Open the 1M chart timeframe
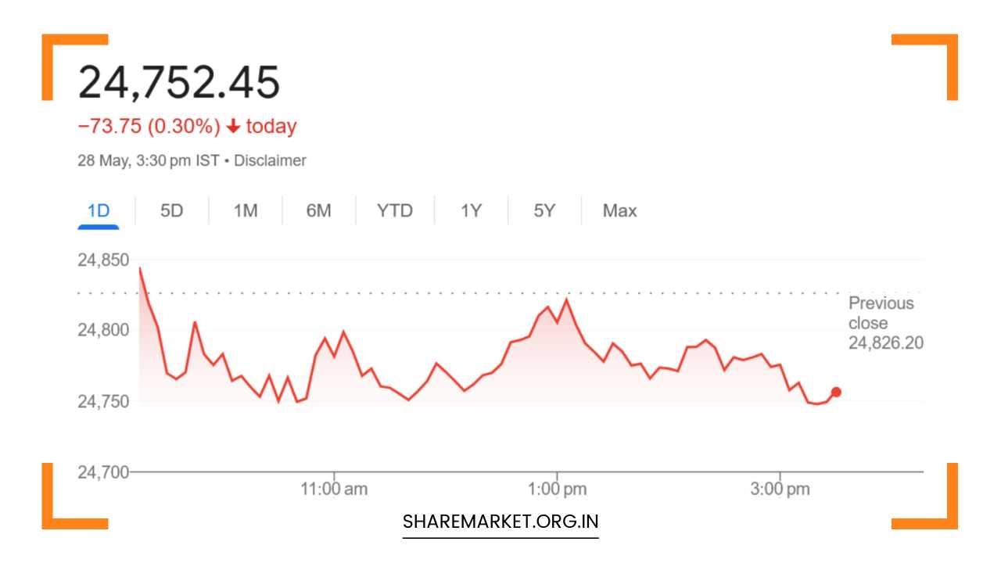This screenshot has width=1001, height=563. [x=245, y=210]
